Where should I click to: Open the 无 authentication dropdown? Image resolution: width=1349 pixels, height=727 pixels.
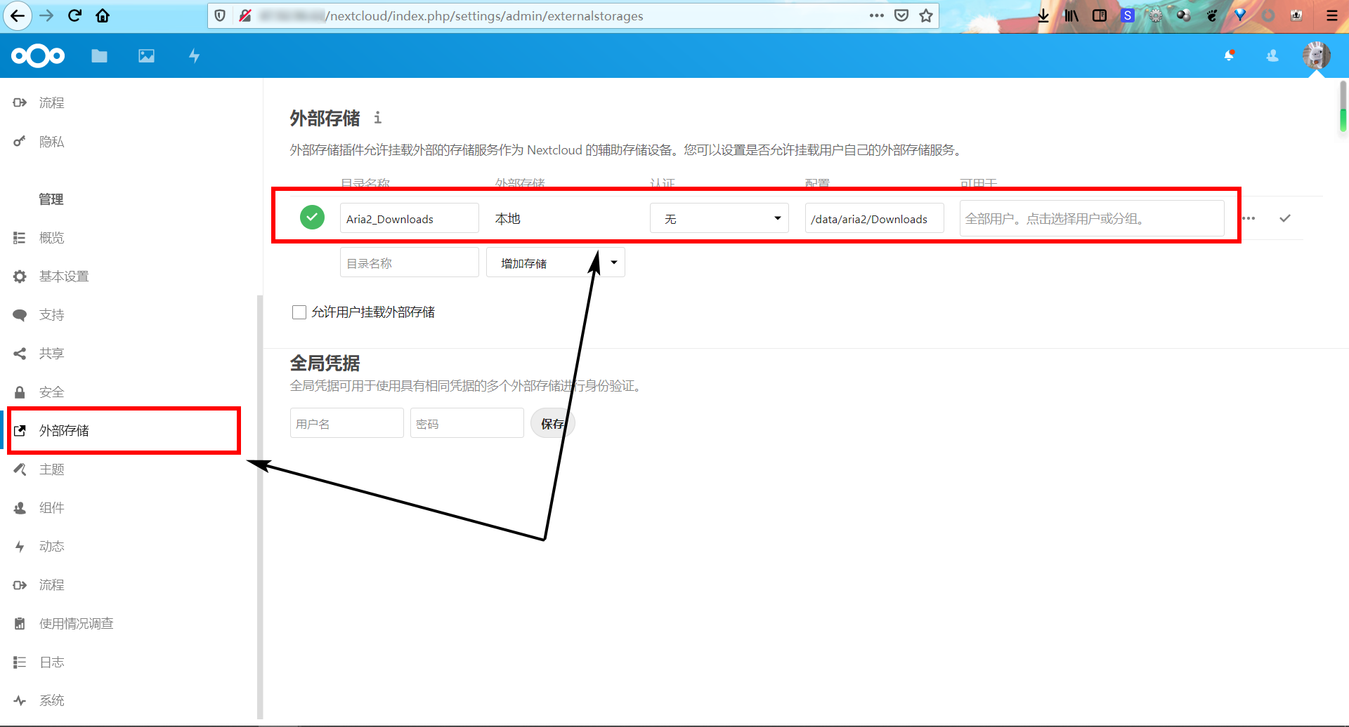(719, 218)
